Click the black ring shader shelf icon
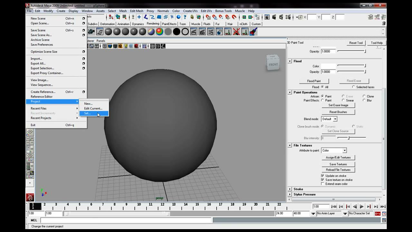412x232 pixels. 185,31
